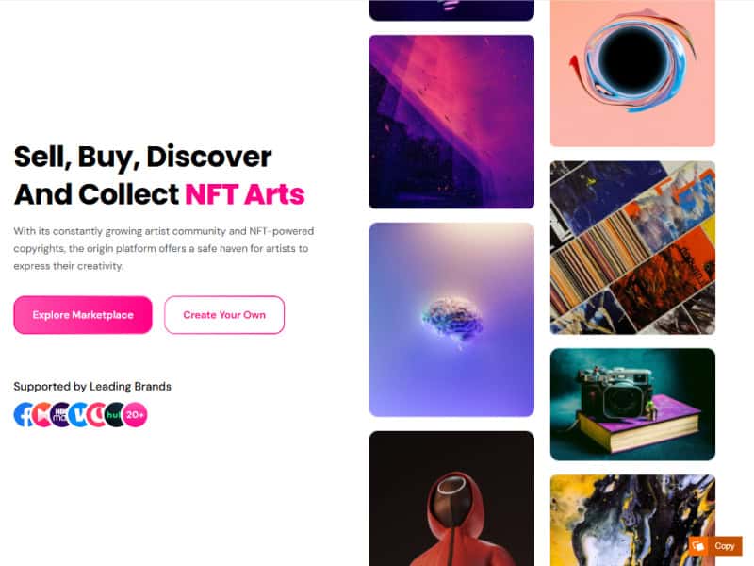Select the Create Your Own button
This screenshot has width=754, height=566.
coord(224,315)
